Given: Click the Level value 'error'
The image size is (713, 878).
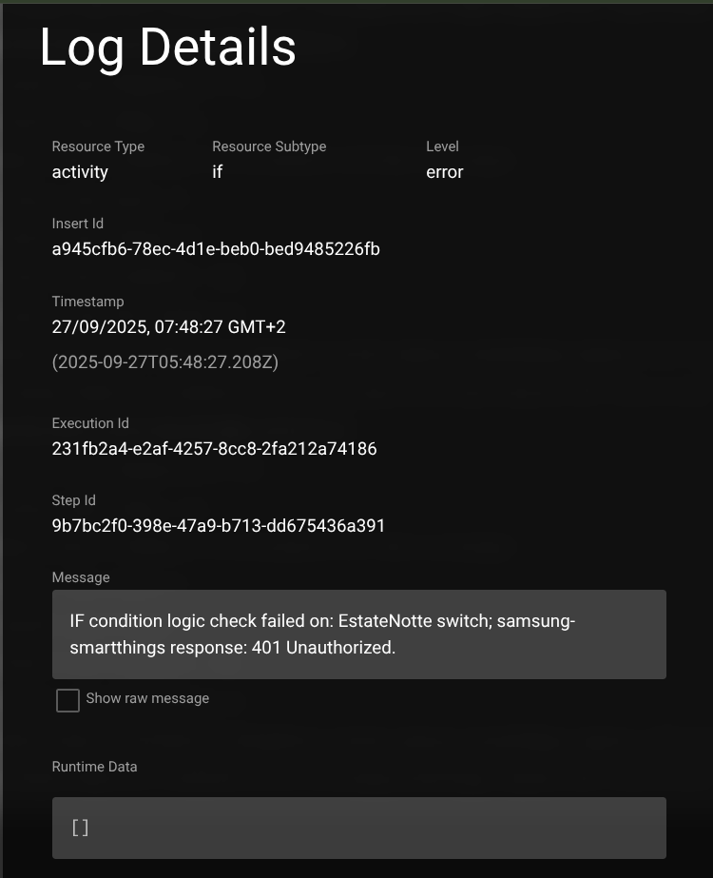Looking at the screenshot, I should pos(445,172).
